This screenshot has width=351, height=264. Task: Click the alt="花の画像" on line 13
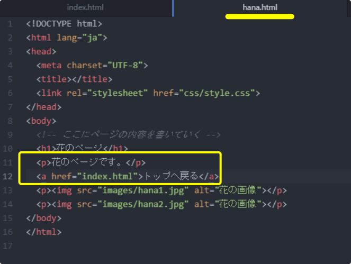point(228,190)
